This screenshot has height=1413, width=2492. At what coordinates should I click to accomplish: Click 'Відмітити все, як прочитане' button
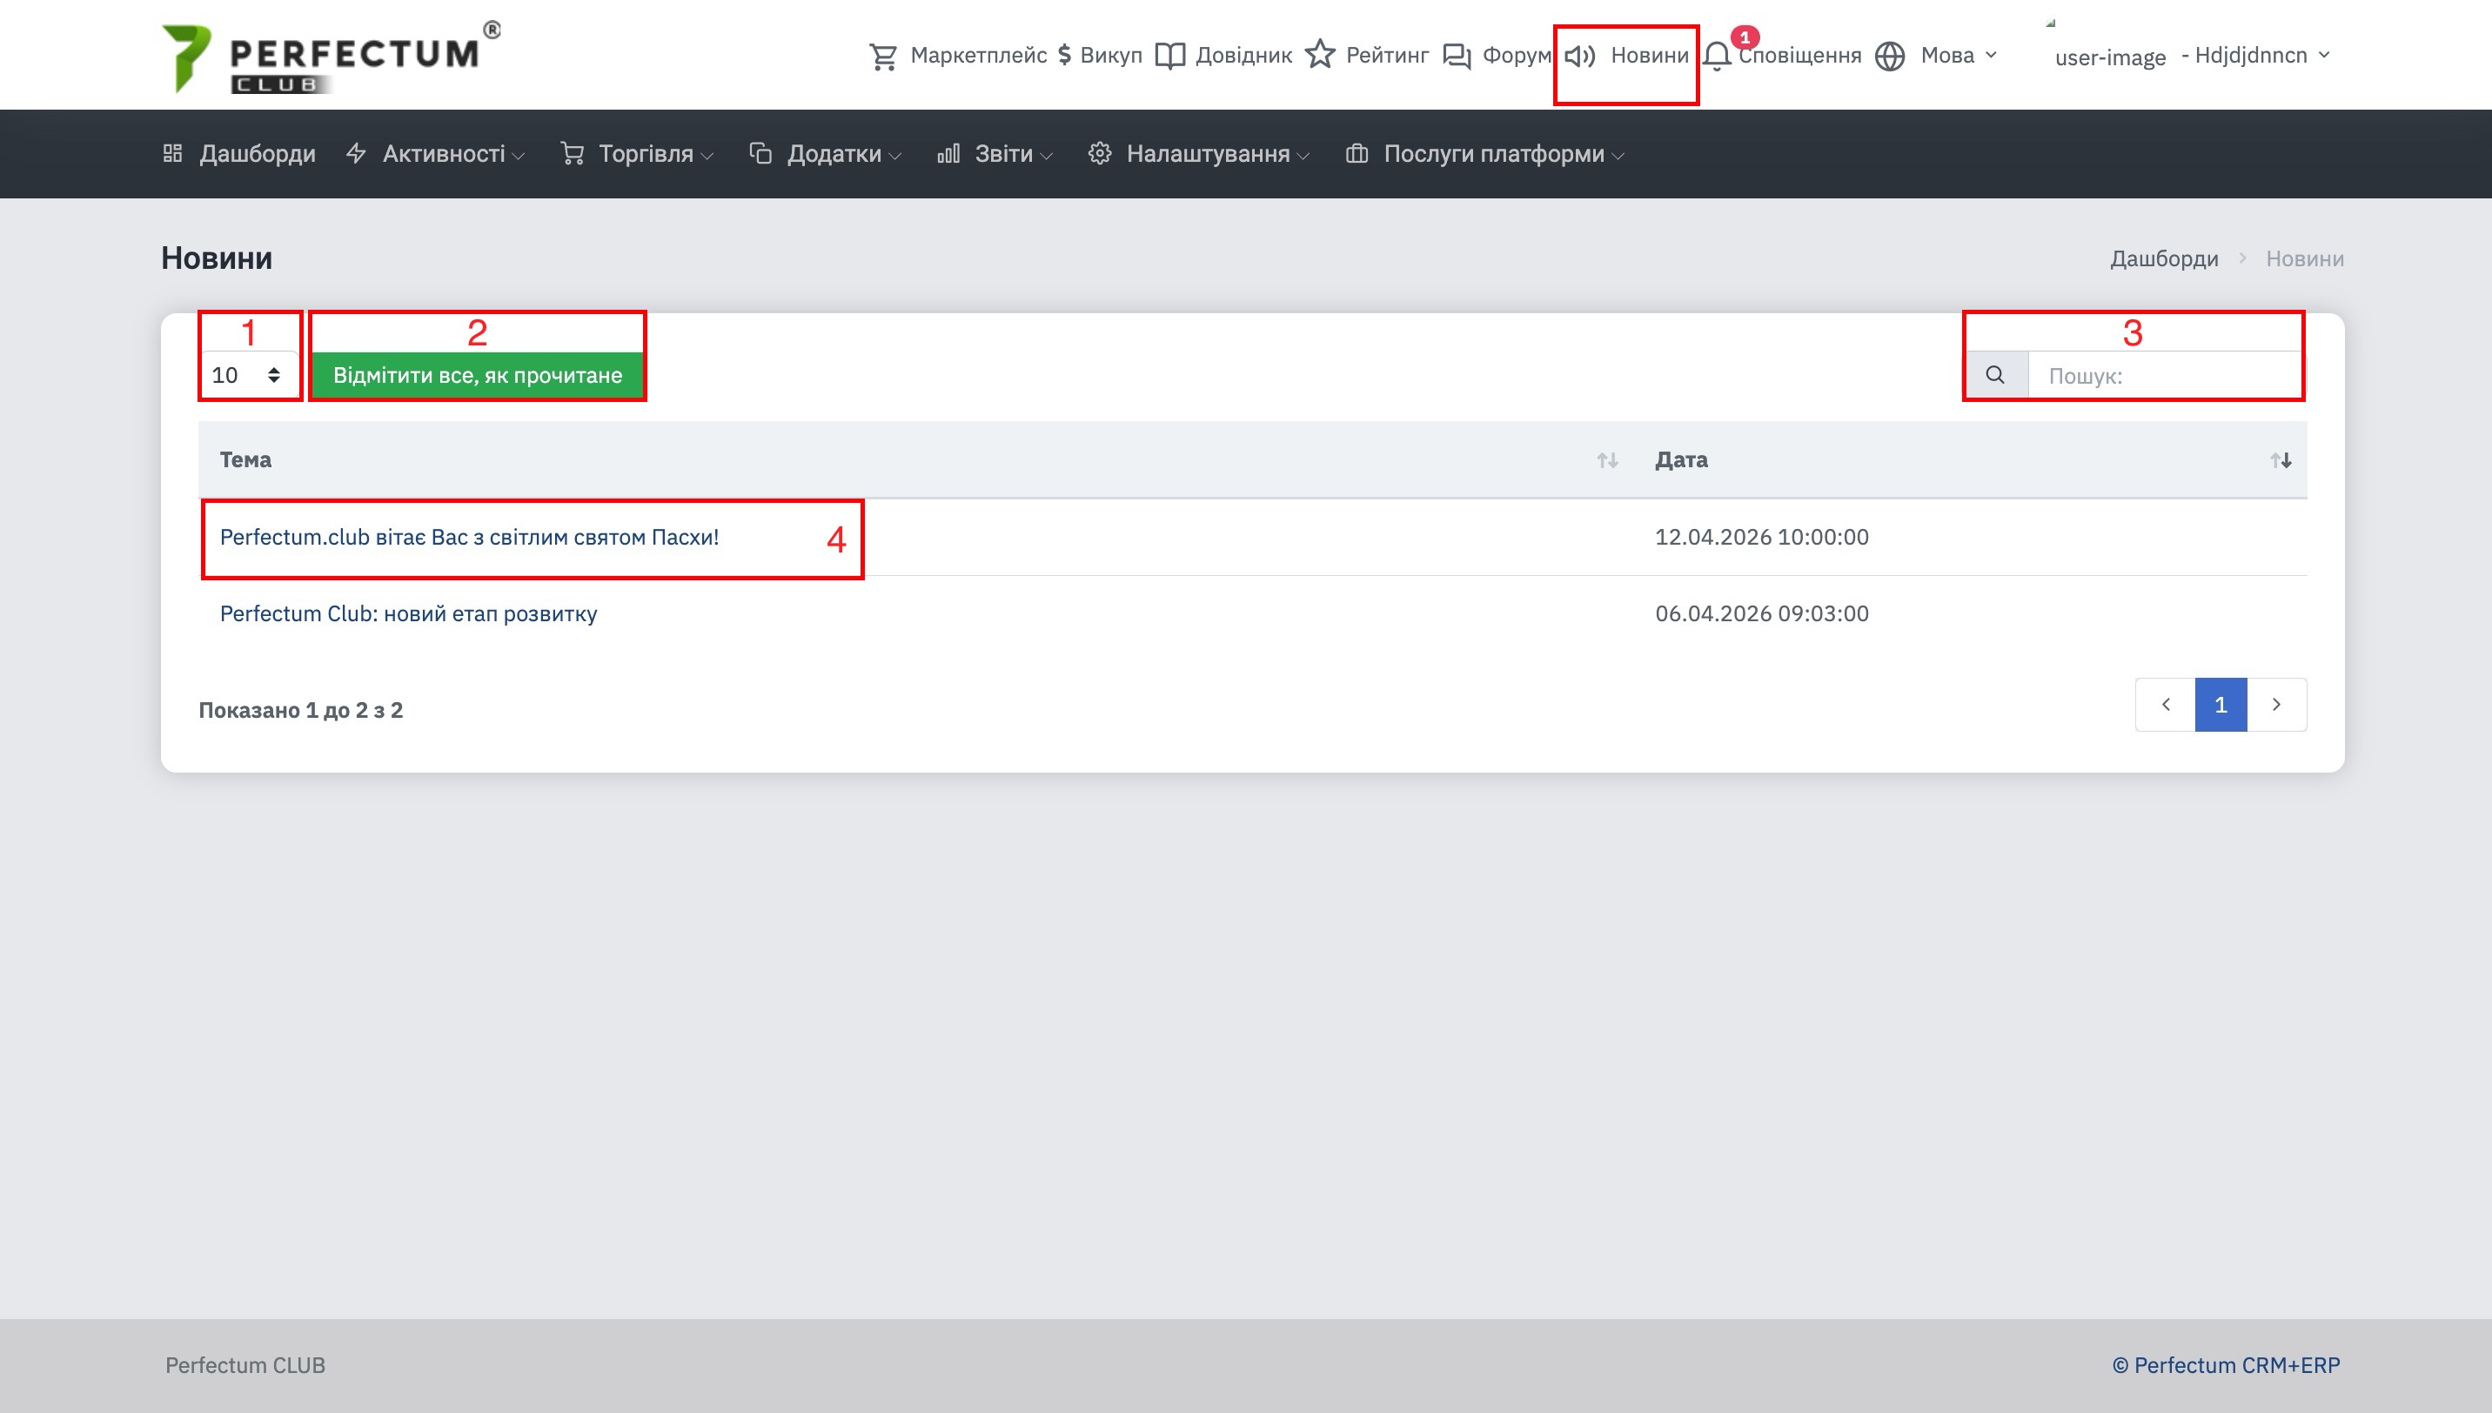pos(478,376)
